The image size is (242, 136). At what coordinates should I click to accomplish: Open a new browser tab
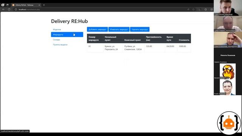44,5
